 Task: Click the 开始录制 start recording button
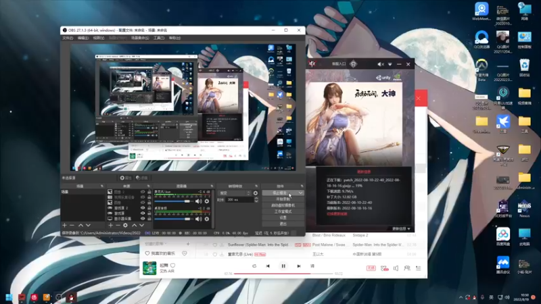(x=283, y=199)
